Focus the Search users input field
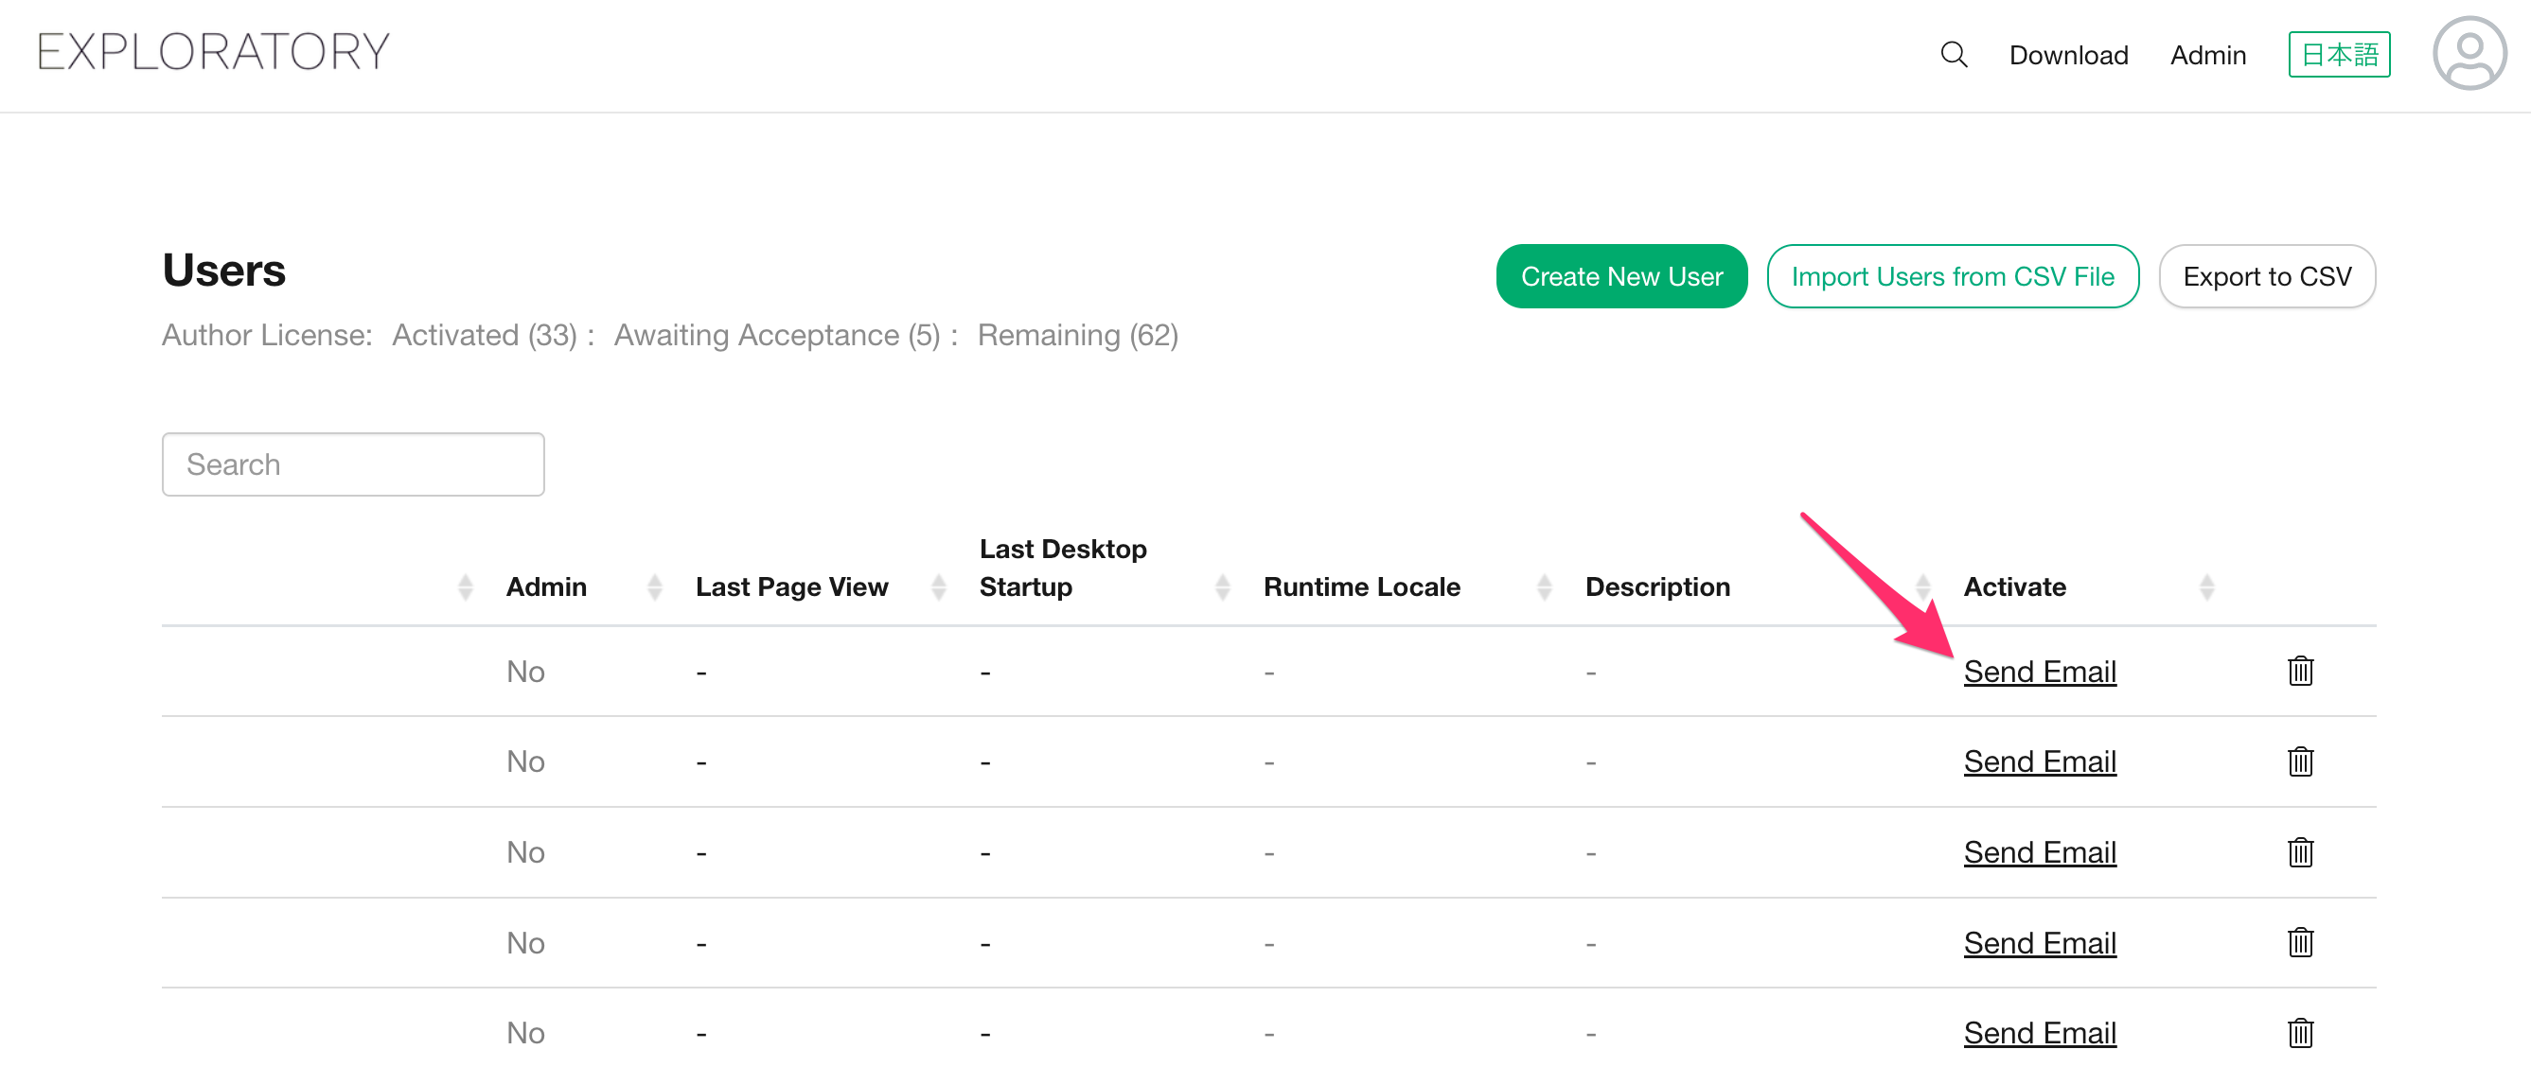The height and width of the screenshot is (1067, 2531). [353, 464]
